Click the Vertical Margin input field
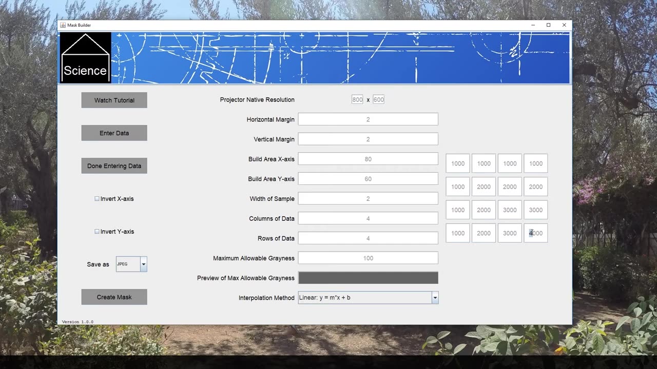 point(368,139)
